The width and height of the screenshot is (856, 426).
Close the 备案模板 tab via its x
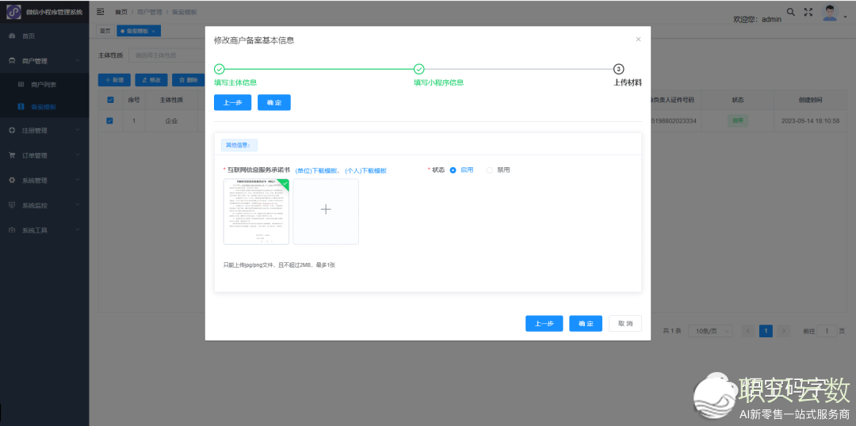coord(154,32)
